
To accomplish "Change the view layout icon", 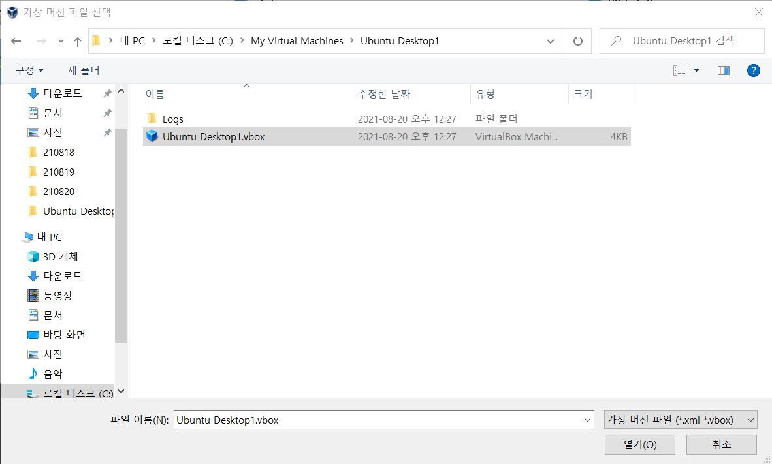I will click(679, 70).
